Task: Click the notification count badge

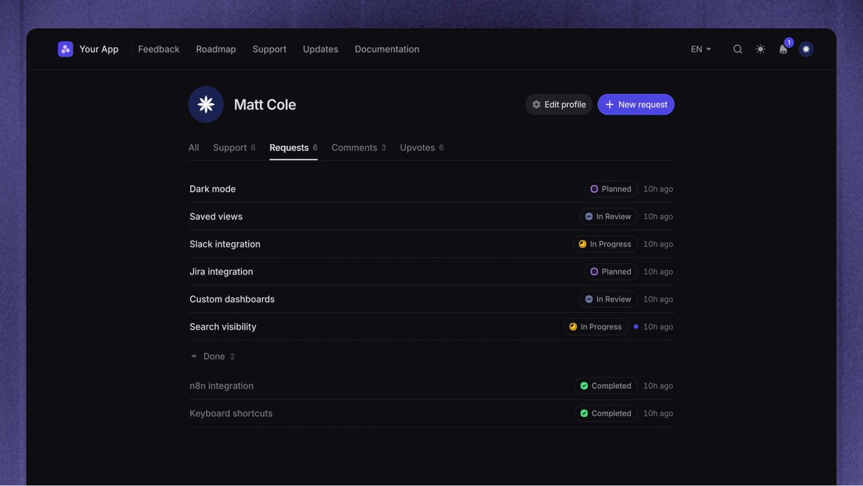Action: [x=789, y=42]
